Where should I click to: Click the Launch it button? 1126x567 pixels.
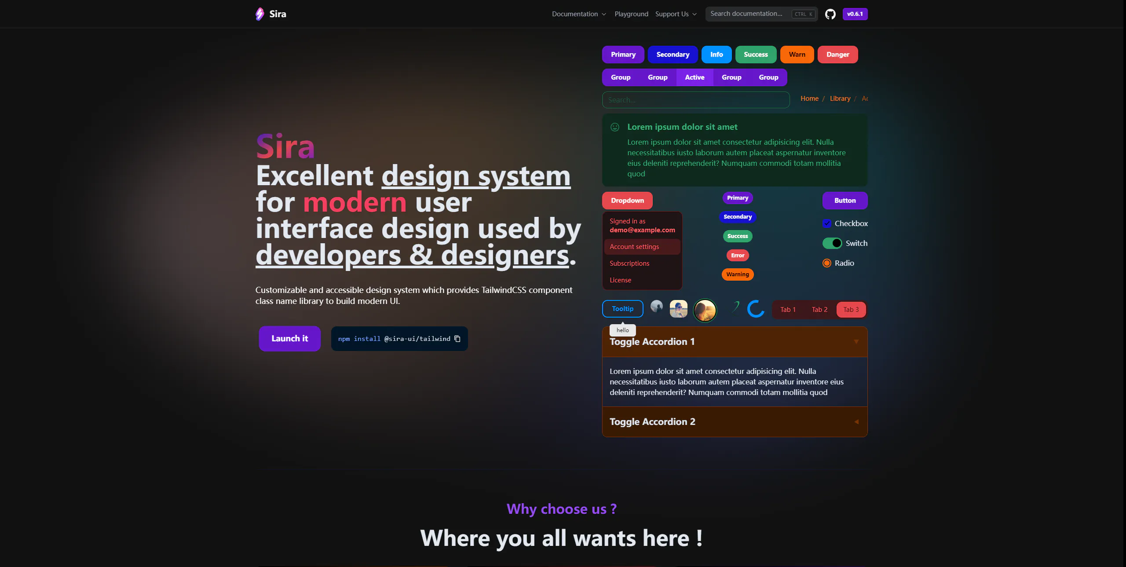point(289,339)
